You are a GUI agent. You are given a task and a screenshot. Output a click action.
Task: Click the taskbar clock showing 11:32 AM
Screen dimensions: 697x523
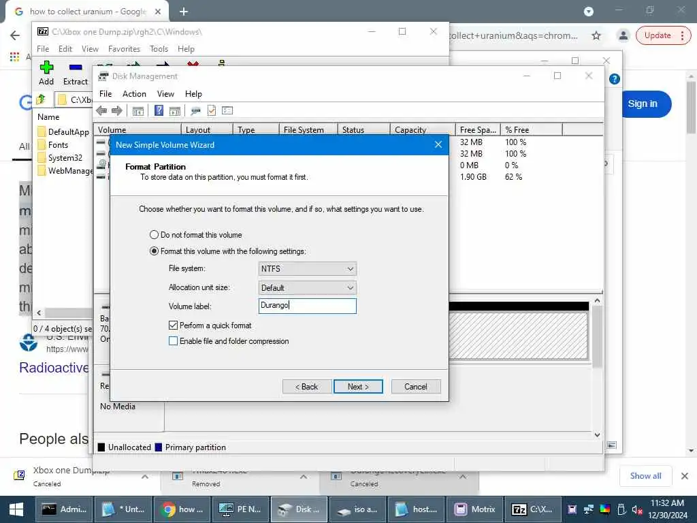coord(667,509)
